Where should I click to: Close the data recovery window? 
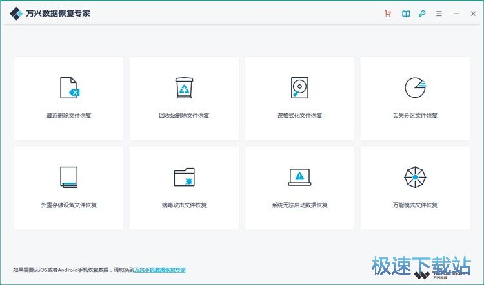[x=473, y=14]
